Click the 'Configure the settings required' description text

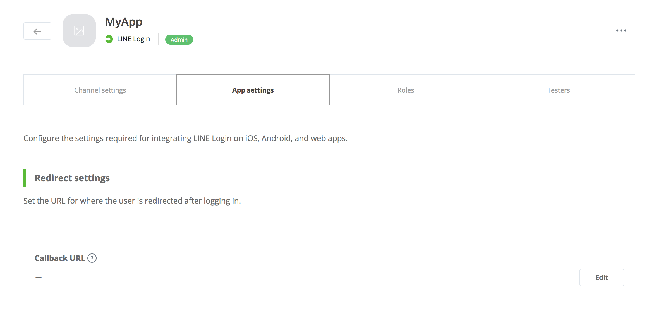point(185,138)
